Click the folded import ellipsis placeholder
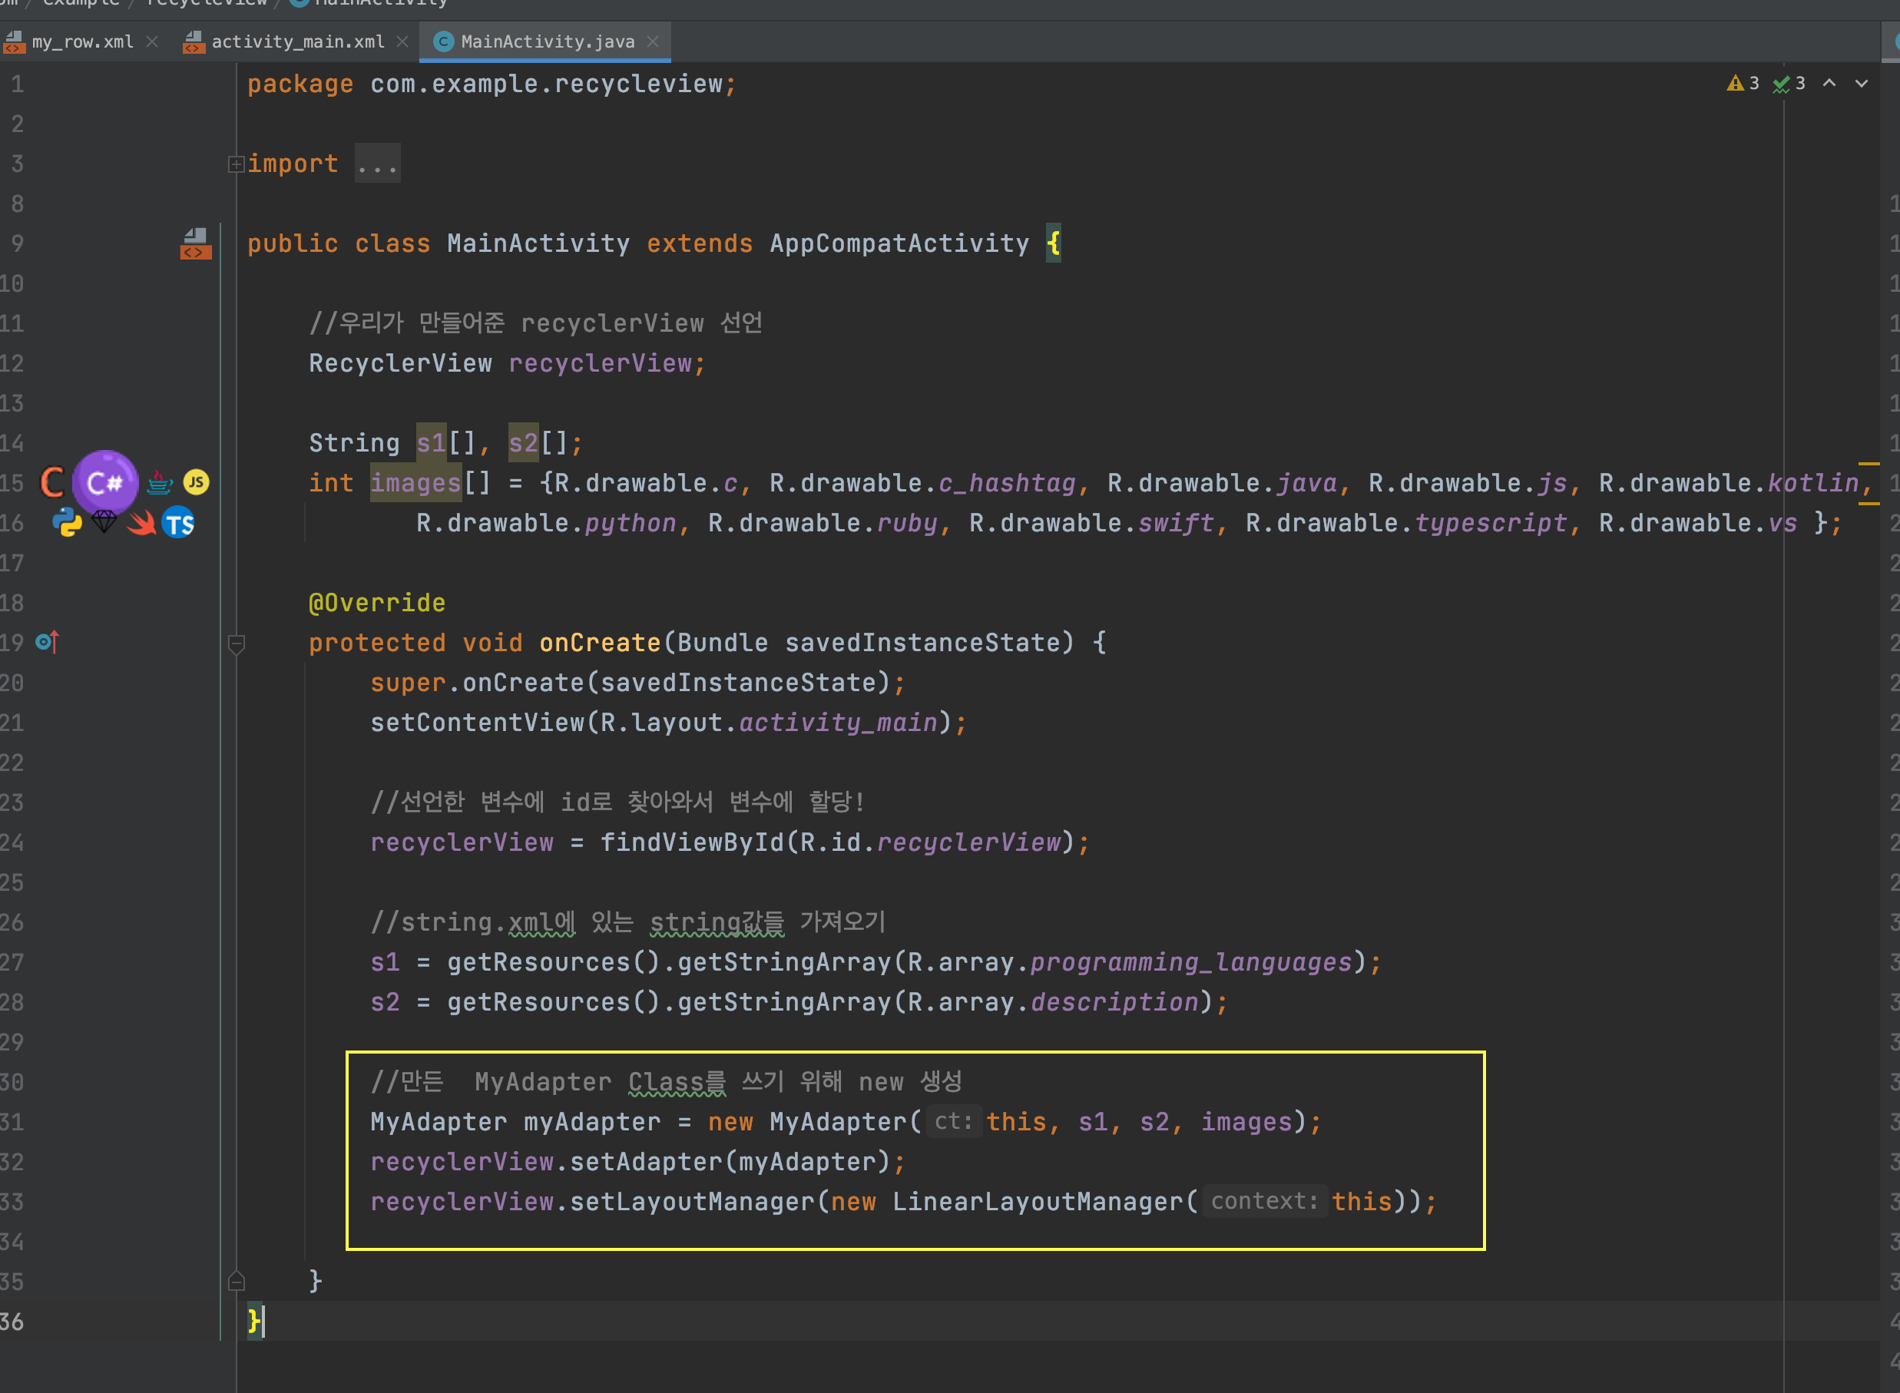This screenshot has height=1393, width=1900. coord(377,164)
